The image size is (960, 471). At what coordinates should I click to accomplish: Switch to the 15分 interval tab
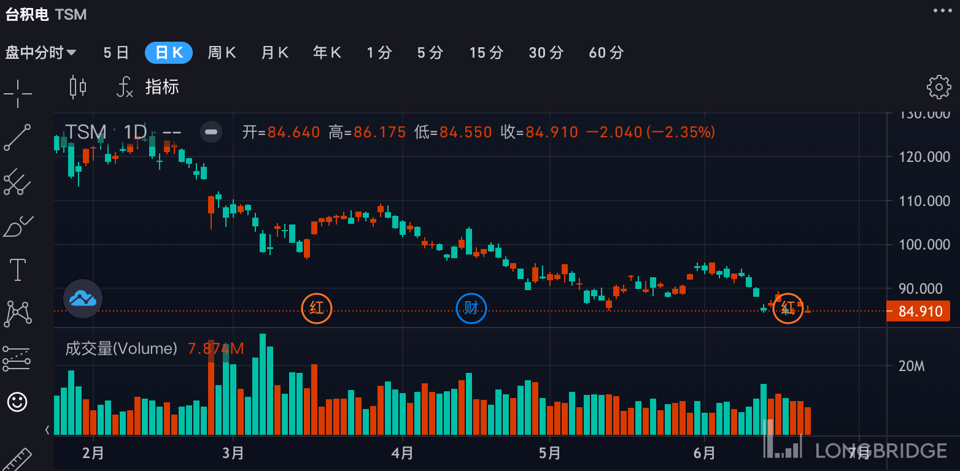point(486,53)
